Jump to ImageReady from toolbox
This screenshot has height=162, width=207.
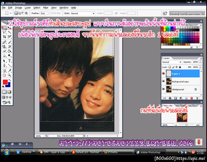[7, 102]
